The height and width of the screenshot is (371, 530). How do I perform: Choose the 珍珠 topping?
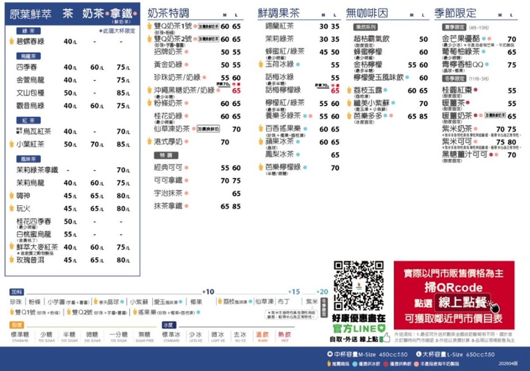(x=16, y=302)
